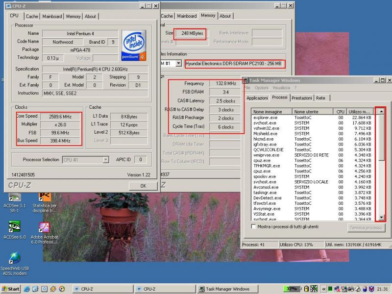
Task: Open Mainboard tab in the rear CPU-Z window
Action: (187, 16)
